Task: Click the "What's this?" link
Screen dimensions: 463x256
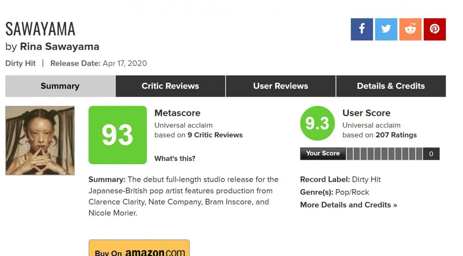Action: click(175, 159)
